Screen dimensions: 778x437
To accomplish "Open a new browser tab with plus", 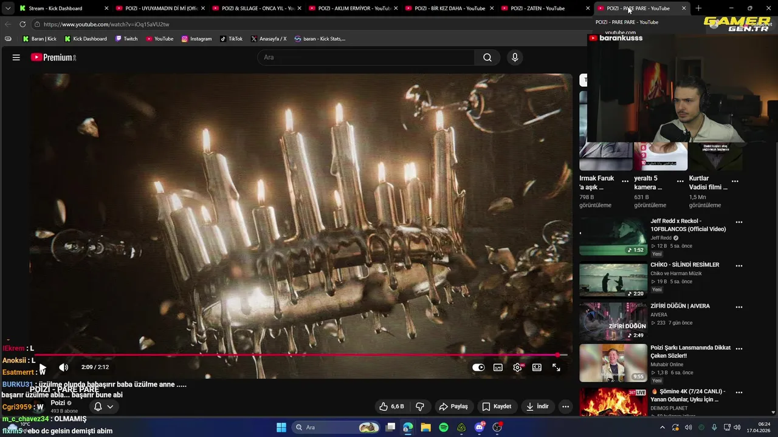I will click(698, 8).
